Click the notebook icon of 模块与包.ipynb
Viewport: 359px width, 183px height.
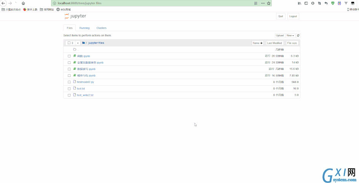(x=75, y=75)
